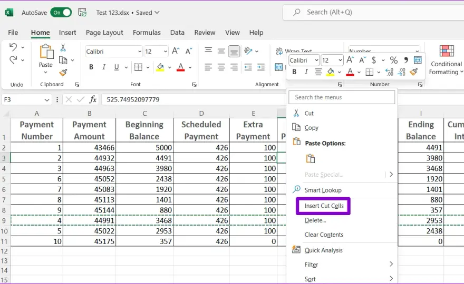Screen dimensions: 464x284
Task: Toggle Bottom Align in Alignment group
Action: pos(234,52)
